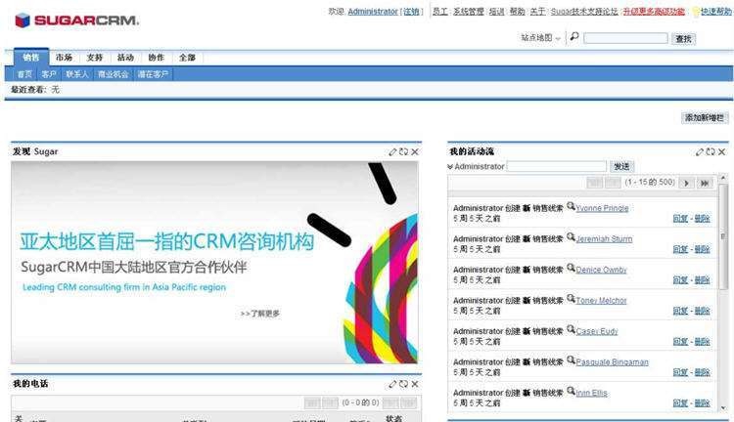Select the 协作 module tab
This screenshot has width=734, height=422.
click(156, 58)
